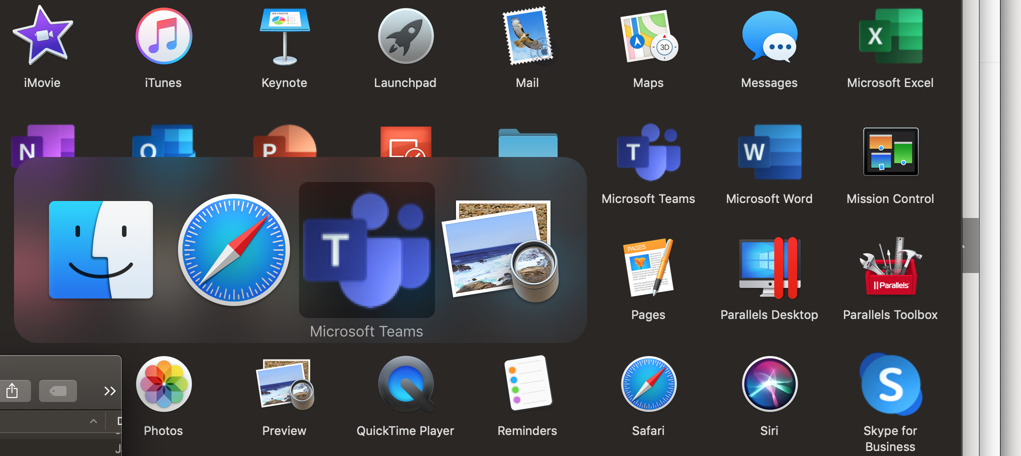Launch Siri
1021x456 pixels.
click(x=769, y=384)
